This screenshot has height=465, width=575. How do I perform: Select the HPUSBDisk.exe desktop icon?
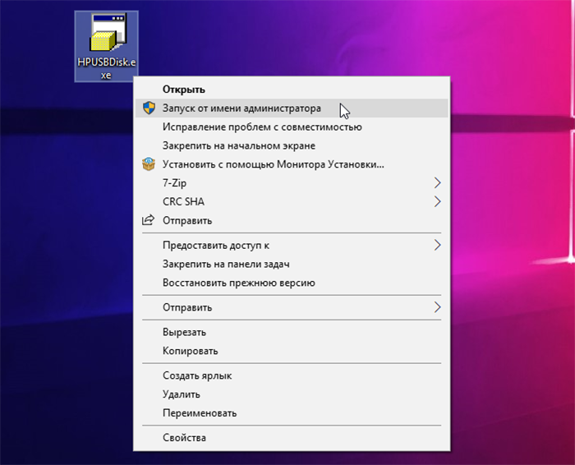click(x=106, y=46)
